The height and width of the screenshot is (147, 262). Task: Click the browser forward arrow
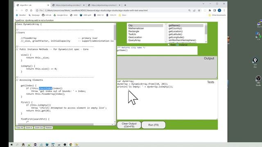coord(22,10)
